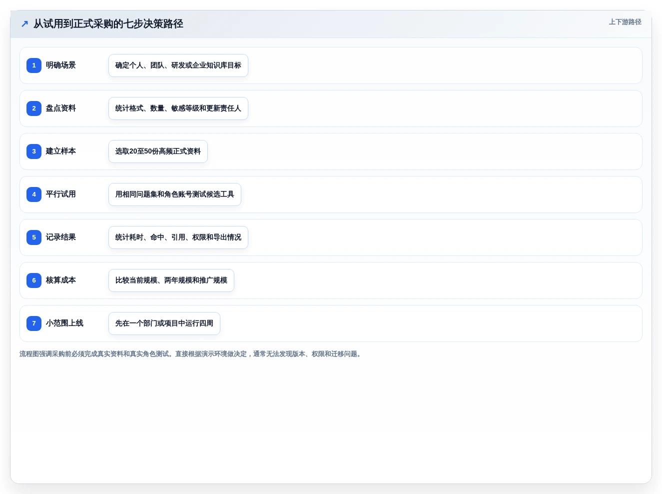Open the 比较当前规模、两年规模和推广规模 chip

pos(171,280)
